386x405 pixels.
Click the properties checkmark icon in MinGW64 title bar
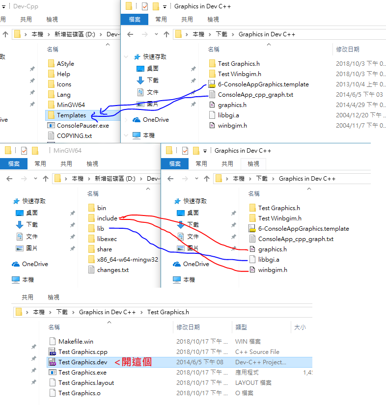click(x=24, y=151)
